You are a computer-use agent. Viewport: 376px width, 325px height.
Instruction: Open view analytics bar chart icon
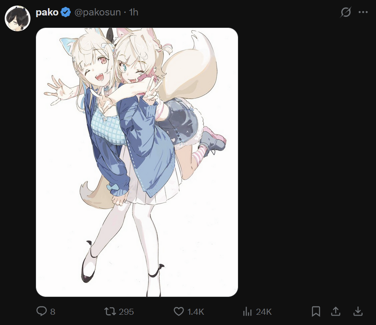247,312
